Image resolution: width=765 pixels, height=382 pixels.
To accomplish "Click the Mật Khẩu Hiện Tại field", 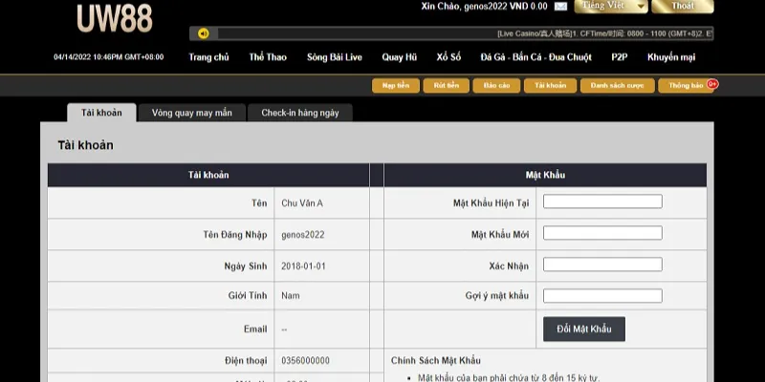I will [602, 202].
